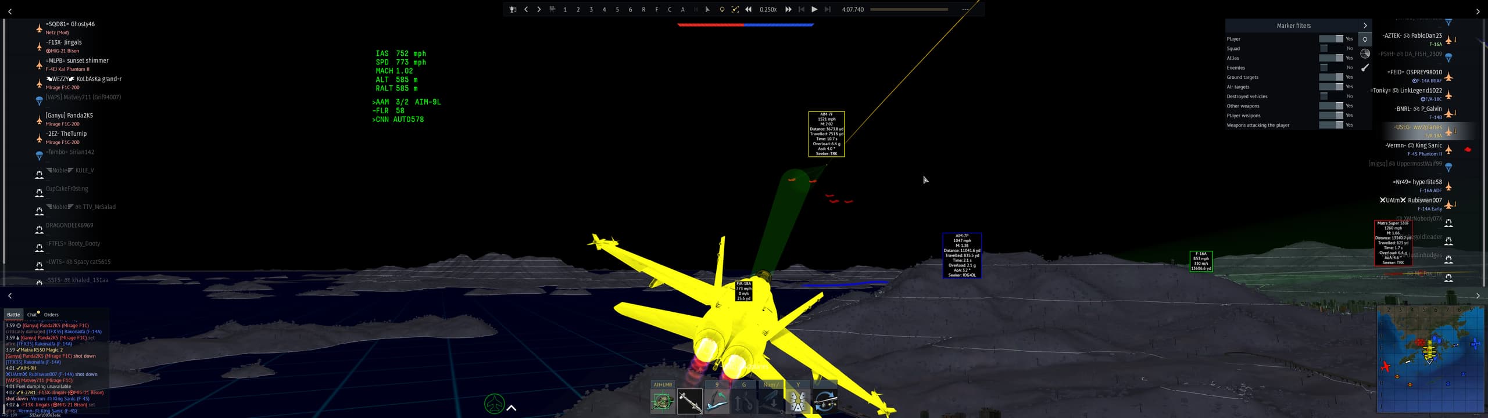
Task: Expand the aircraft panel up-chevron
Action: pos(512,408)
